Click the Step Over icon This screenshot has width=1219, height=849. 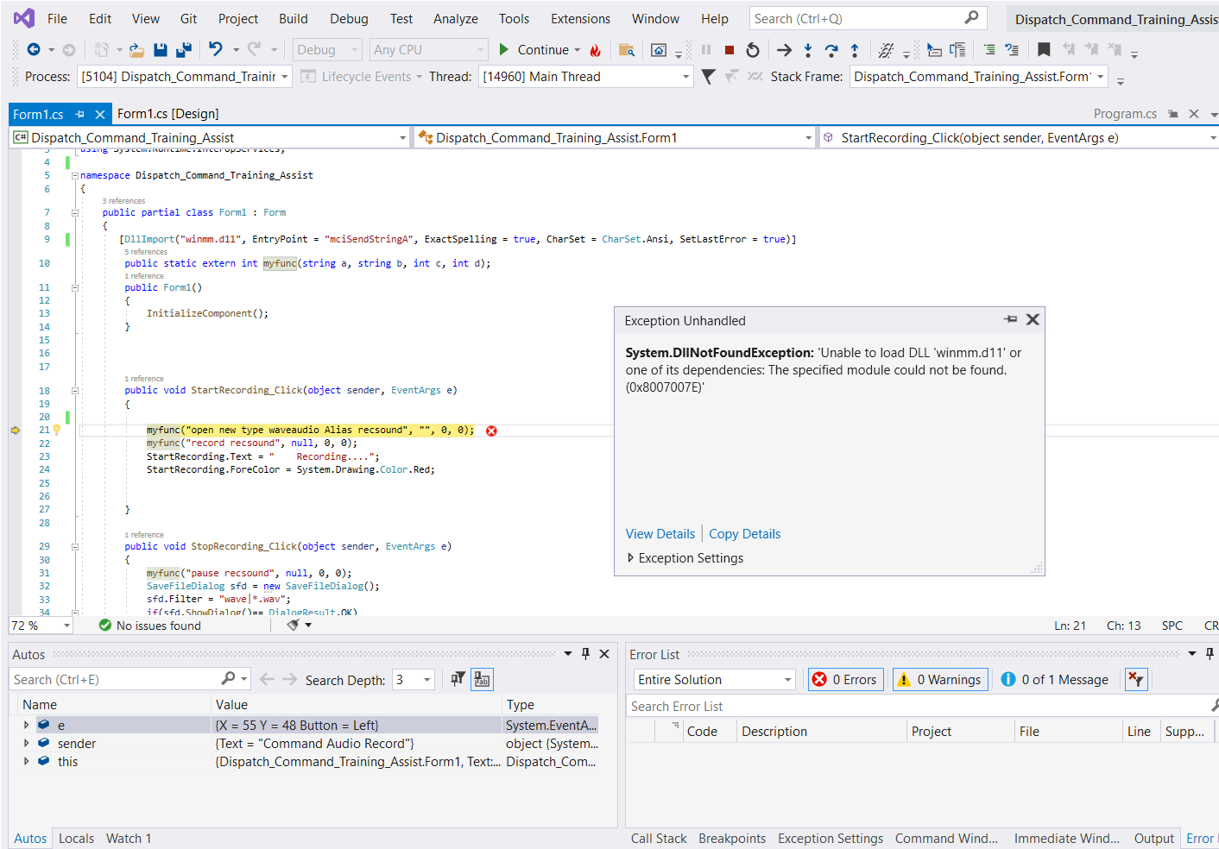pos(831,50)
